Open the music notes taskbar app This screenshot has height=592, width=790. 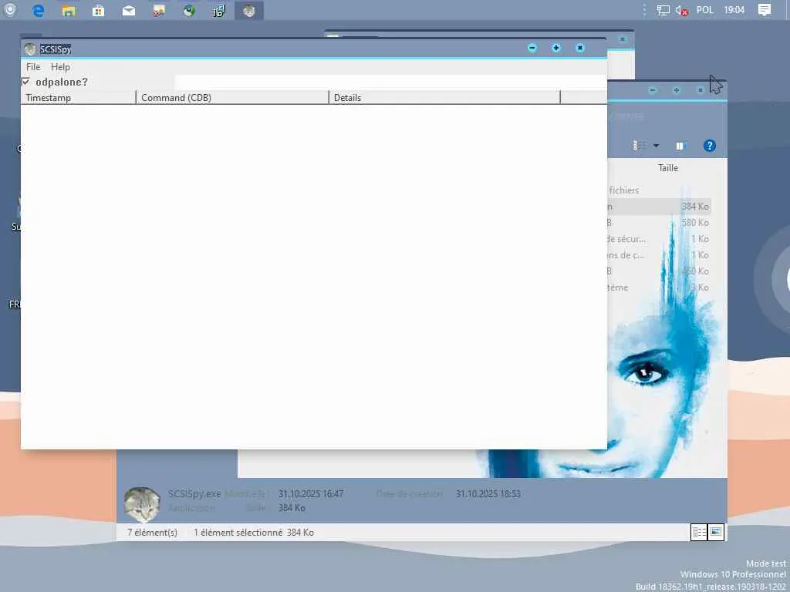point(219,11)
